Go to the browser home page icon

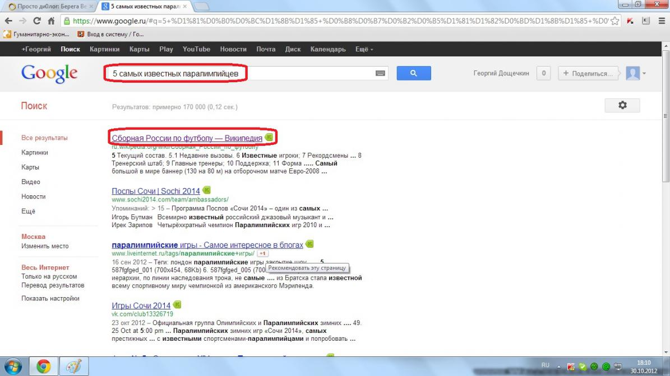51,21
